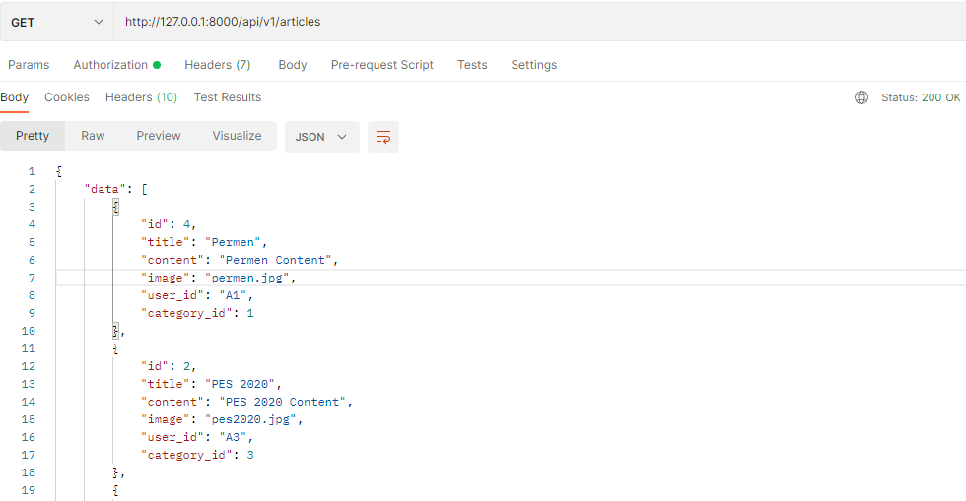This screenshot has height=501, width=966.
Task: Click line number 1 in the gutter
Action: click(x=32, y=171)
